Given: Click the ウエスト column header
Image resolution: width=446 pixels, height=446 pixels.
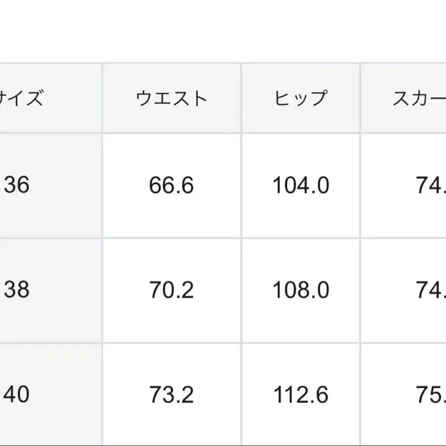Looking at the screenshot, I should pyautogui.click(x=171, y=99).
